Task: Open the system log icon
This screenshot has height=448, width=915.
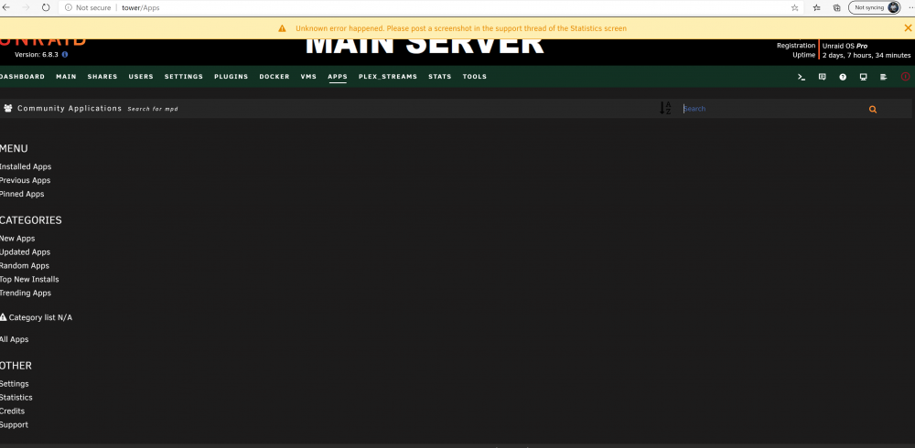Action: point(884,77)
